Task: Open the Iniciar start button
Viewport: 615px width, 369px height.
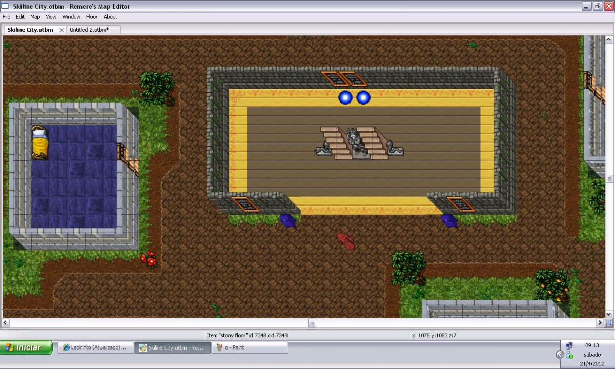Action: (x=27, y=347)
